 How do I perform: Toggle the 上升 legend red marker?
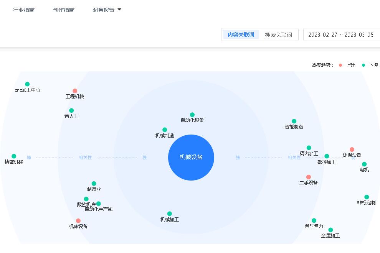340,65
